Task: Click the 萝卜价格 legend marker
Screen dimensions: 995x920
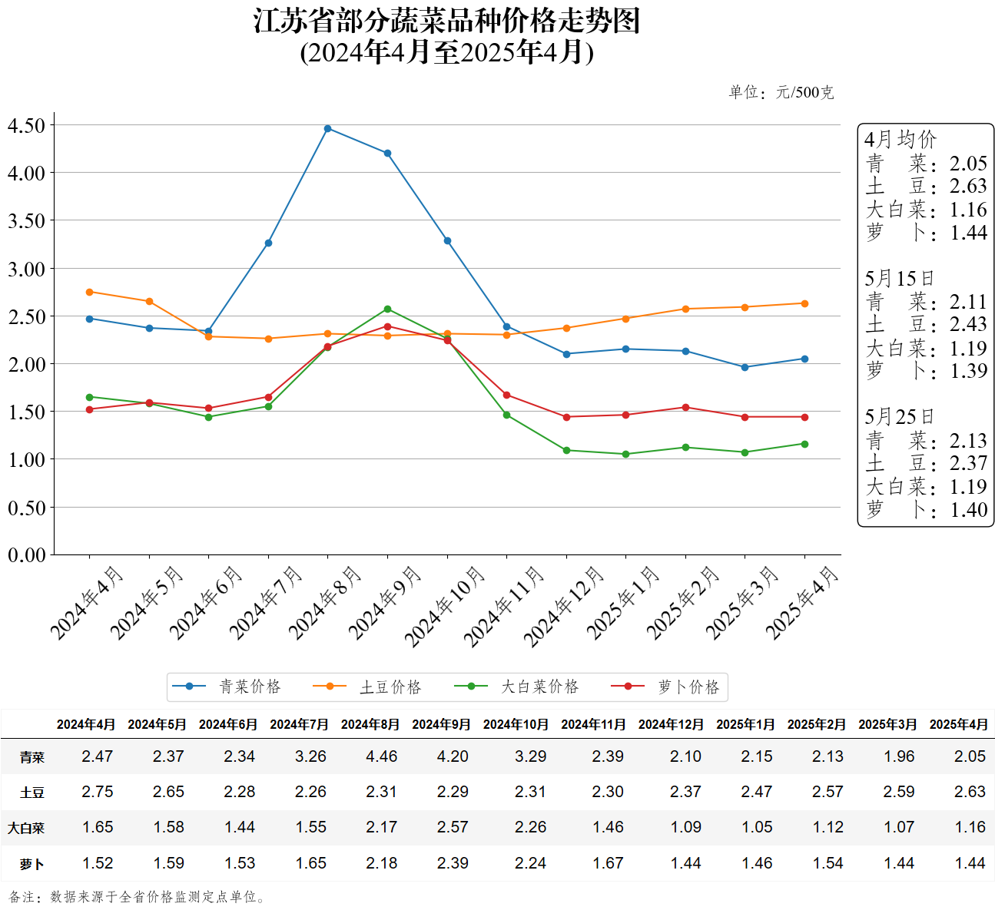Action: 628,687
